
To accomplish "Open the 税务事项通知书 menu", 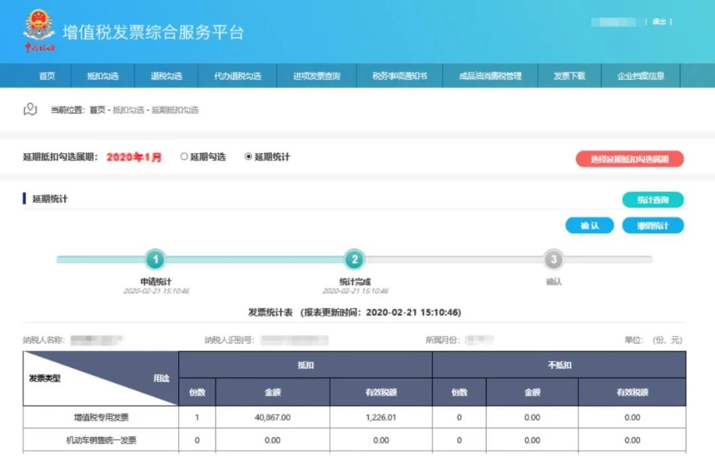I will 399,75.
